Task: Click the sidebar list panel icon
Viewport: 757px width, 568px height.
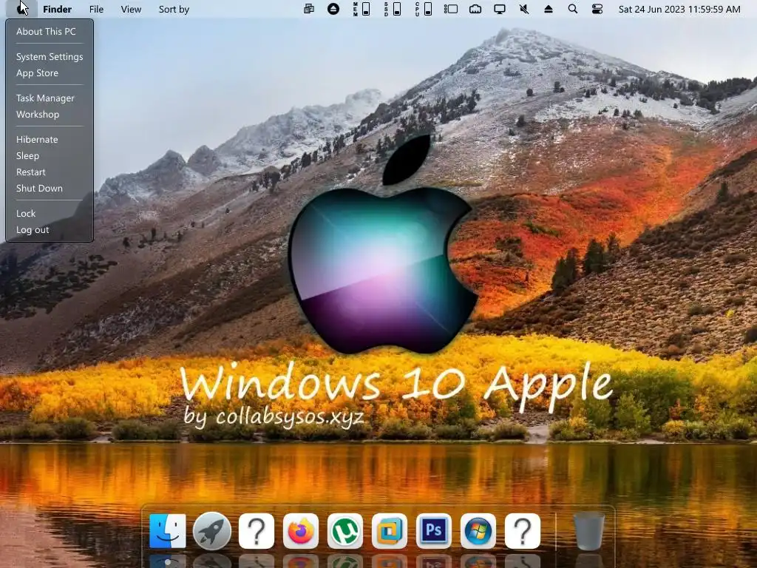Action: (451, 9)
